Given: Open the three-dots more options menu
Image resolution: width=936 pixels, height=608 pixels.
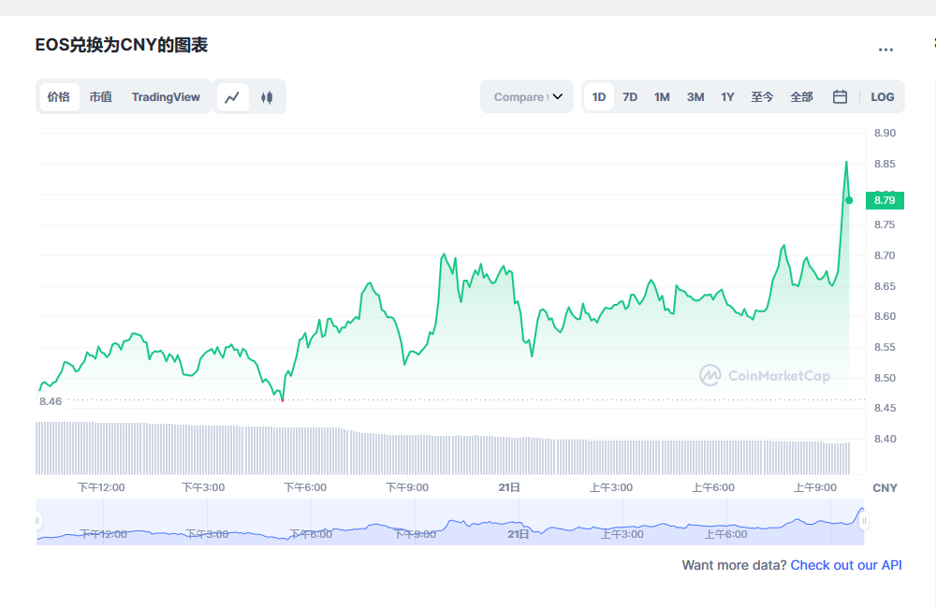Looking at the screenshot, I should [x=885, y=50].
